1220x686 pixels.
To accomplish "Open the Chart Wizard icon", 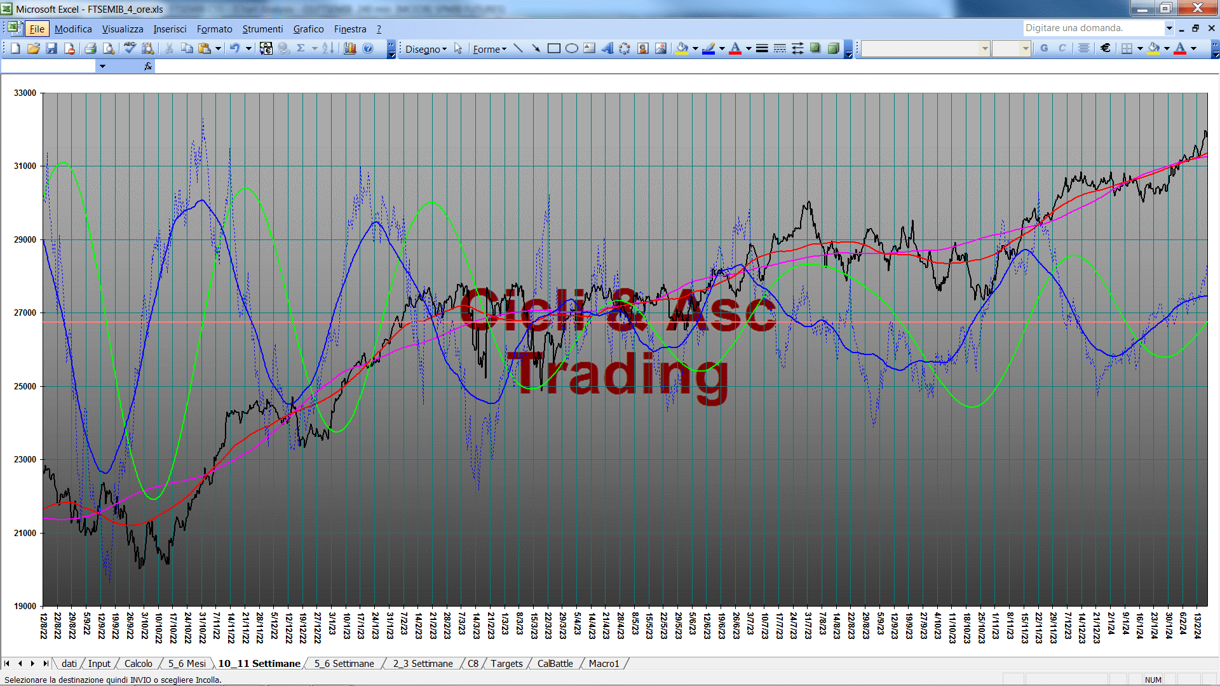I will coord(349,48).
